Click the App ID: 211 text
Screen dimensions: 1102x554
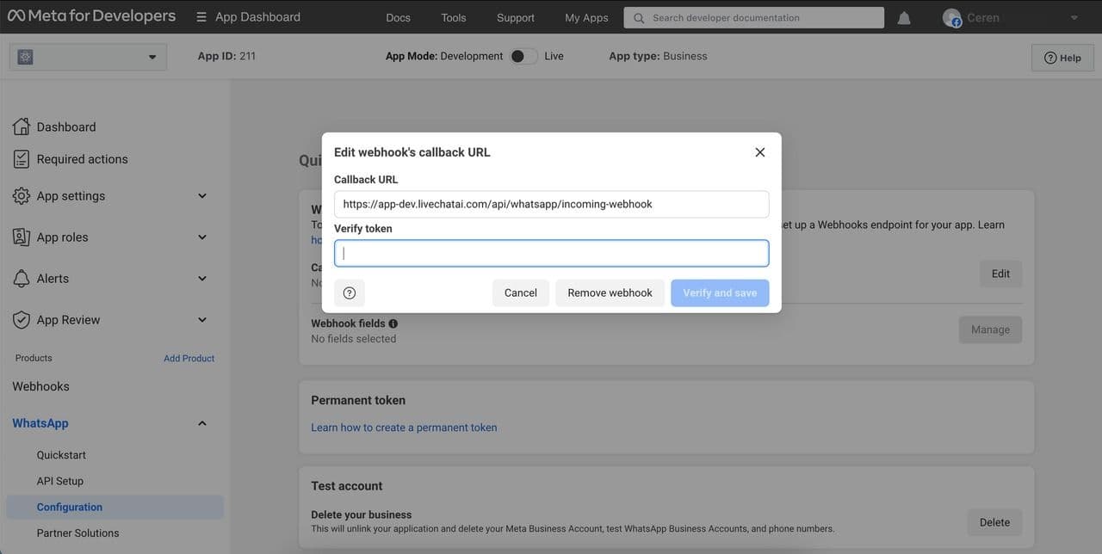click(226, 56)
